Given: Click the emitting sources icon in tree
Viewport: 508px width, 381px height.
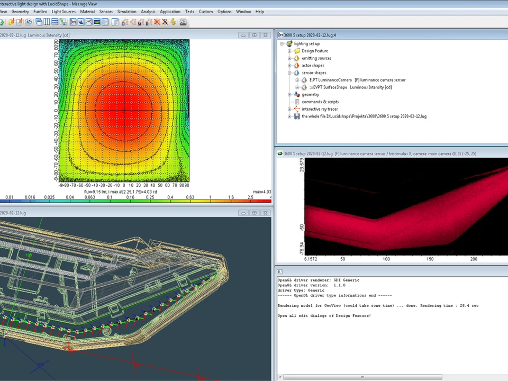Looking at the screenshot, I should 297,58.
